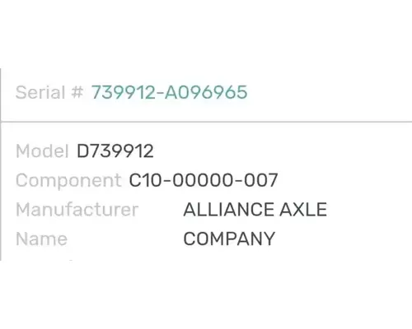Select the "Component" field label
The height and width of the screenshot is (329, 412).
[68, 181]
